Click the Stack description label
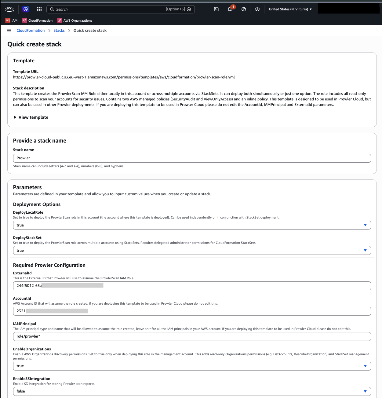 click(x=28, y=88)
